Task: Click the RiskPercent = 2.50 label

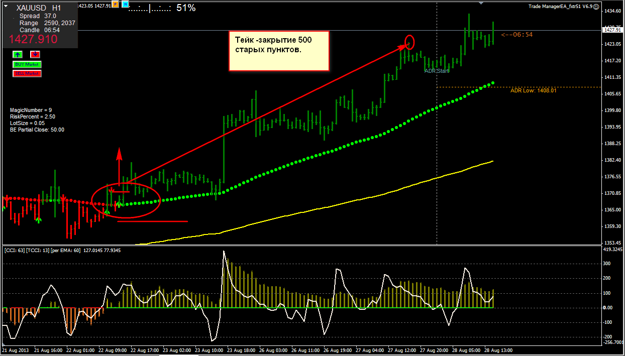Action: coord(33,116)
